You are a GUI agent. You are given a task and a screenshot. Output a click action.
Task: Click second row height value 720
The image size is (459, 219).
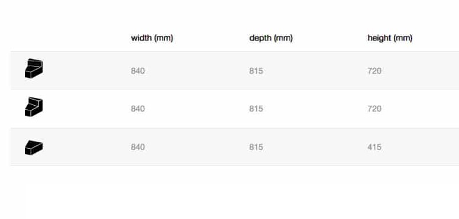coord(374,109)
